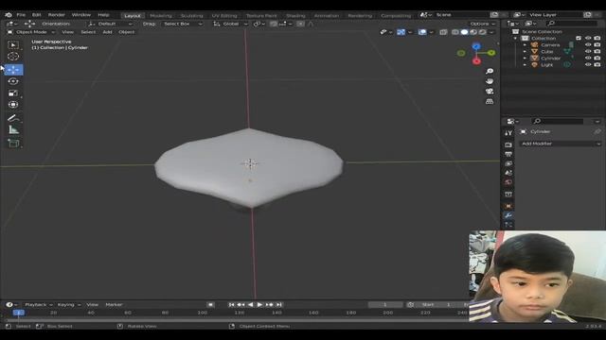Viewport: 606px width, 340px height.
Task: Switch to the UV Editing workspace tab
Action: (224, 16)
